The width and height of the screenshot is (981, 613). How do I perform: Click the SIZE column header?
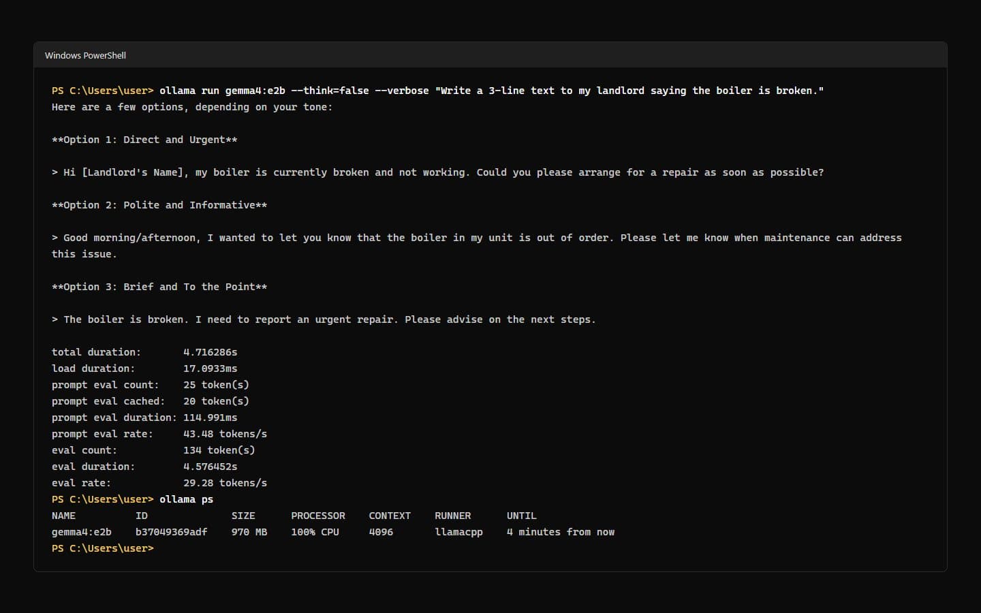tap(243, 516)
